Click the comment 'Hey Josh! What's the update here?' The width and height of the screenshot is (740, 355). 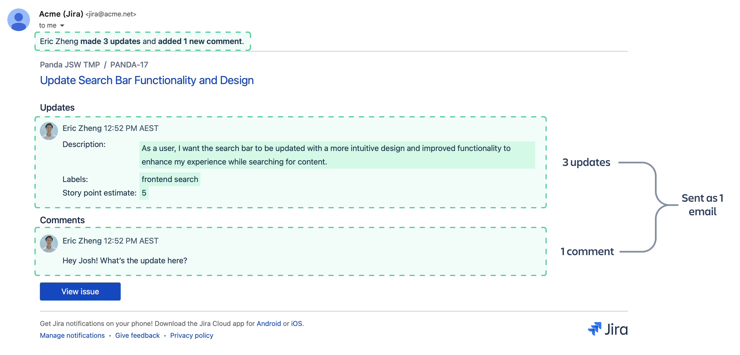click(125, 260)
